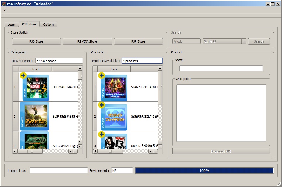The width and height of the screenshot is (282, 187).
Task: Maximize the PSN Infinity window
Action: tap(273, 4)
